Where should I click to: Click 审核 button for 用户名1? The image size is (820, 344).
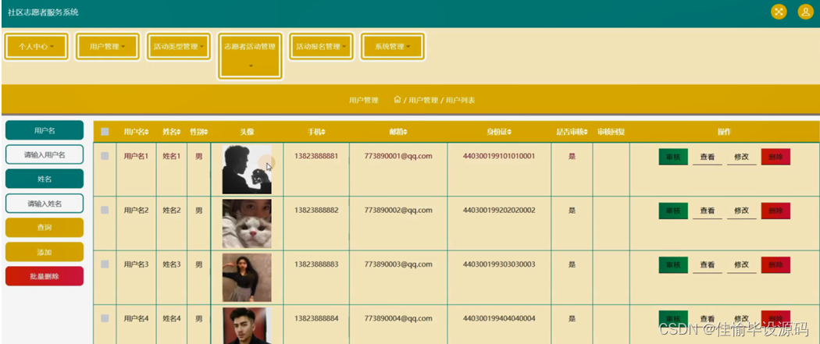[x=673, y=157]
